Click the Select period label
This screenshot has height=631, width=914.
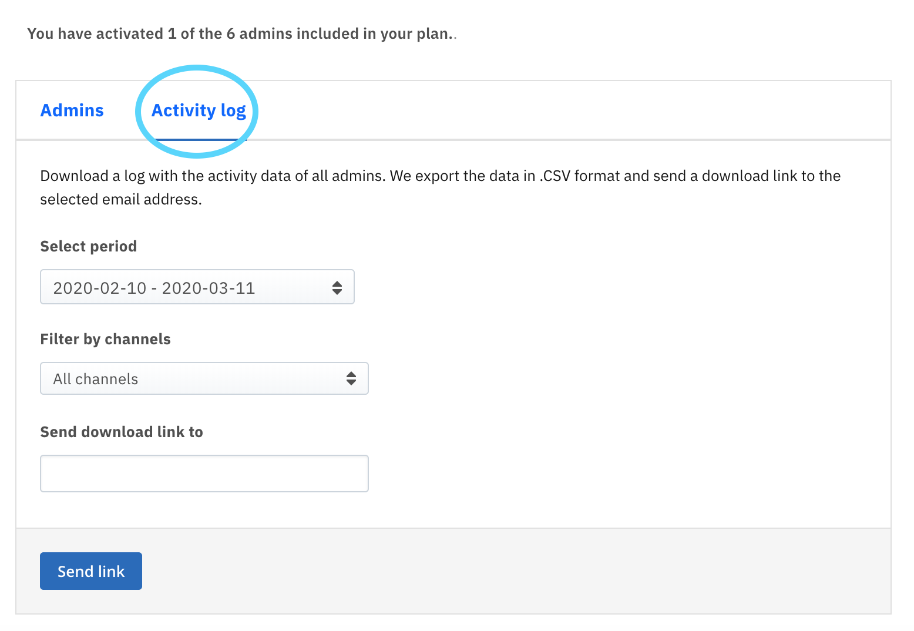89,246
